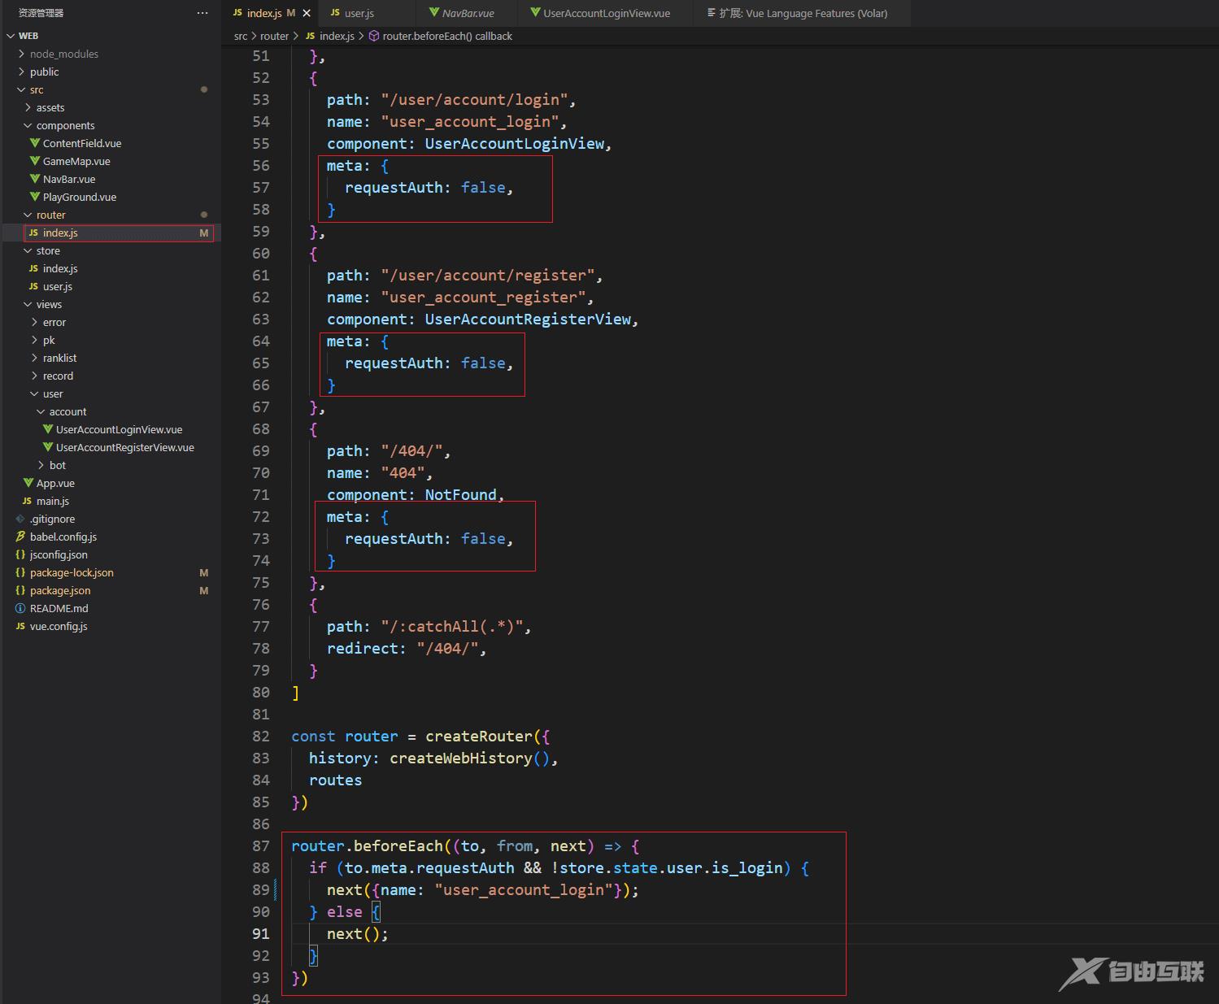Switch to UserAccountLoginView.vue tab
The image size is (1219, 1004).
pos(606,13)
